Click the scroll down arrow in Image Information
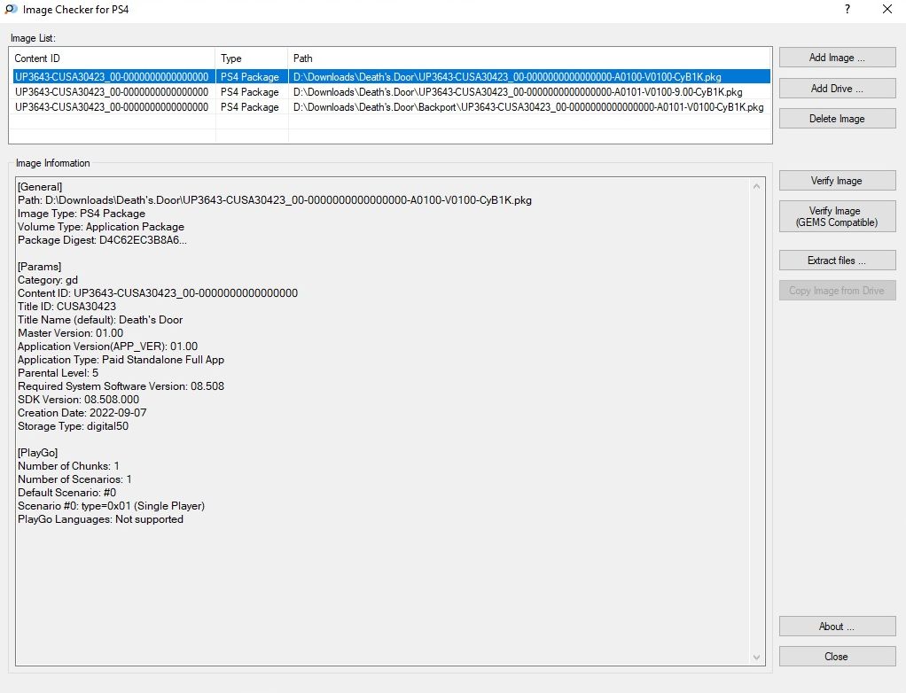Screen dimensions: 906x693 (x=757, y=658)
